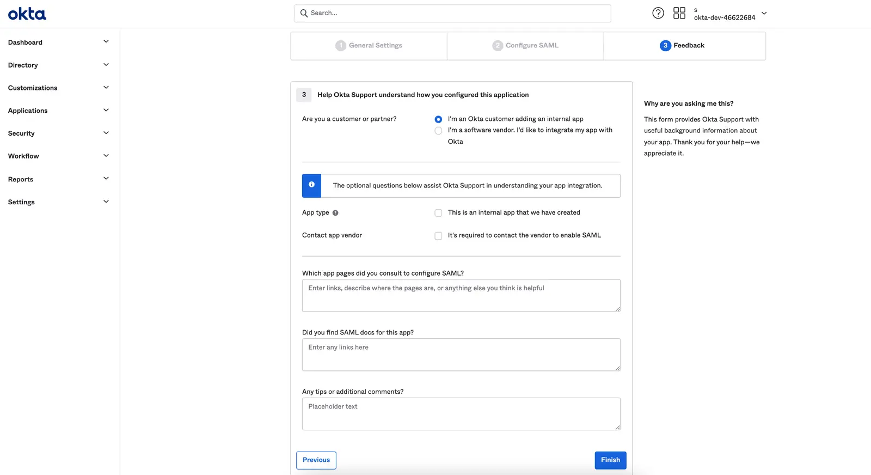The height and width of the screenshot is (475, 871).
Task: Open the apps grid icon
Action: pos(679,13)
